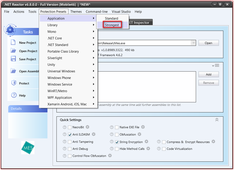Click help icon next to Anti Debug
The width and height of the screenshot is (234, 170).
tap(64, 149)
